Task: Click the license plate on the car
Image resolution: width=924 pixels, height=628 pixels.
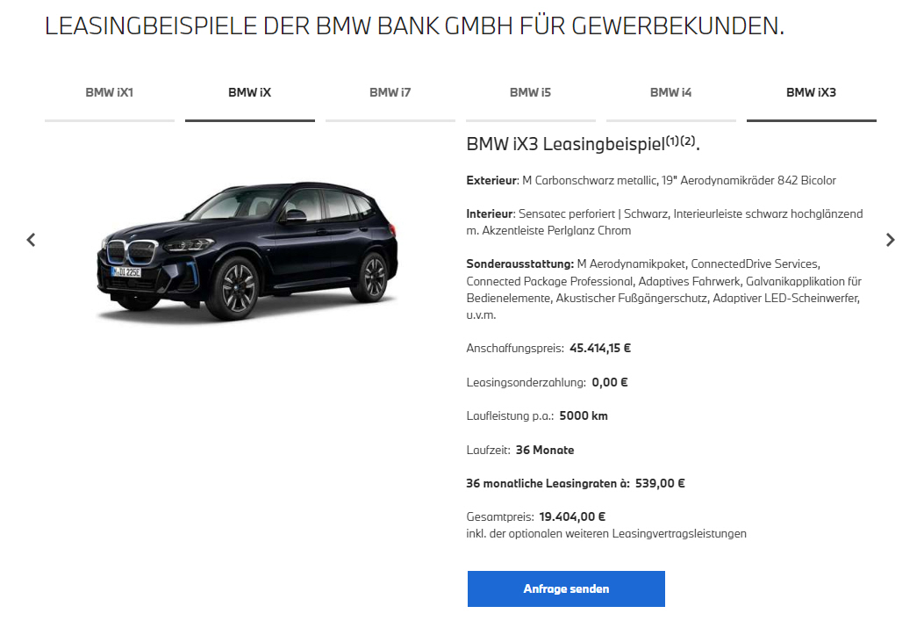Action: pos(126,271)
